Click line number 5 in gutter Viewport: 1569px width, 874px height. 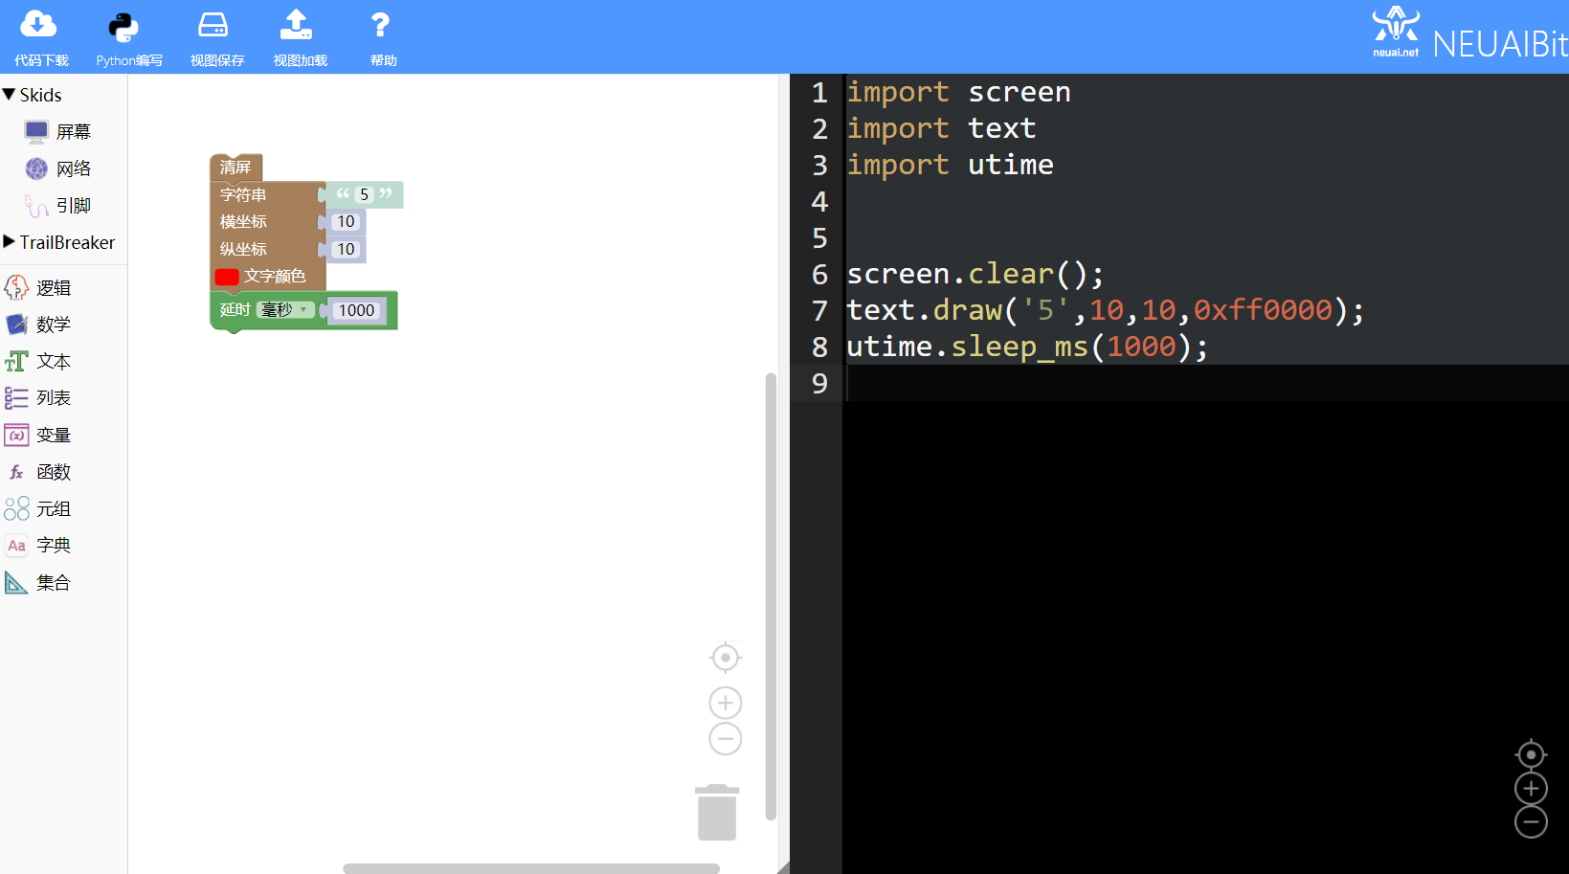point(819,237)
